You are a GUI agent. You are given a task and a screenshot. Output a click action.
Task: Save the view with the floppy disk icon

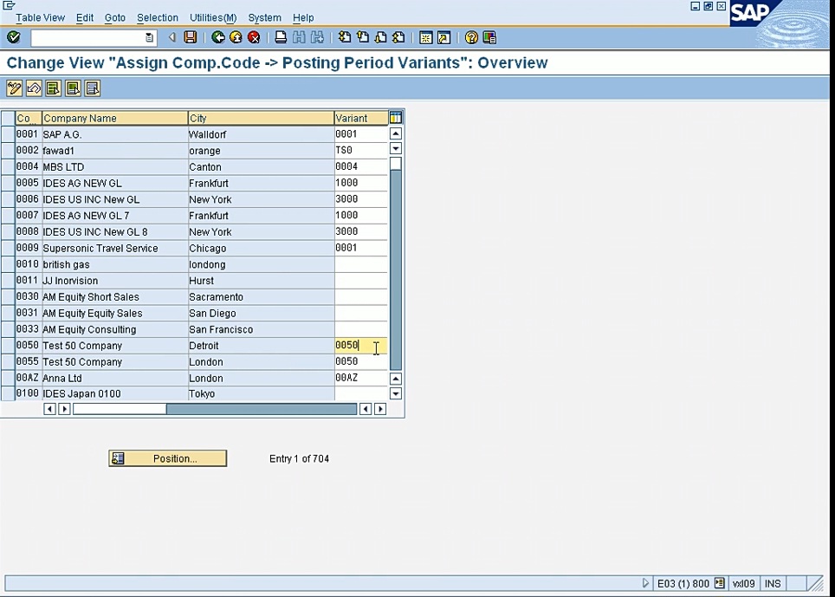190,37
